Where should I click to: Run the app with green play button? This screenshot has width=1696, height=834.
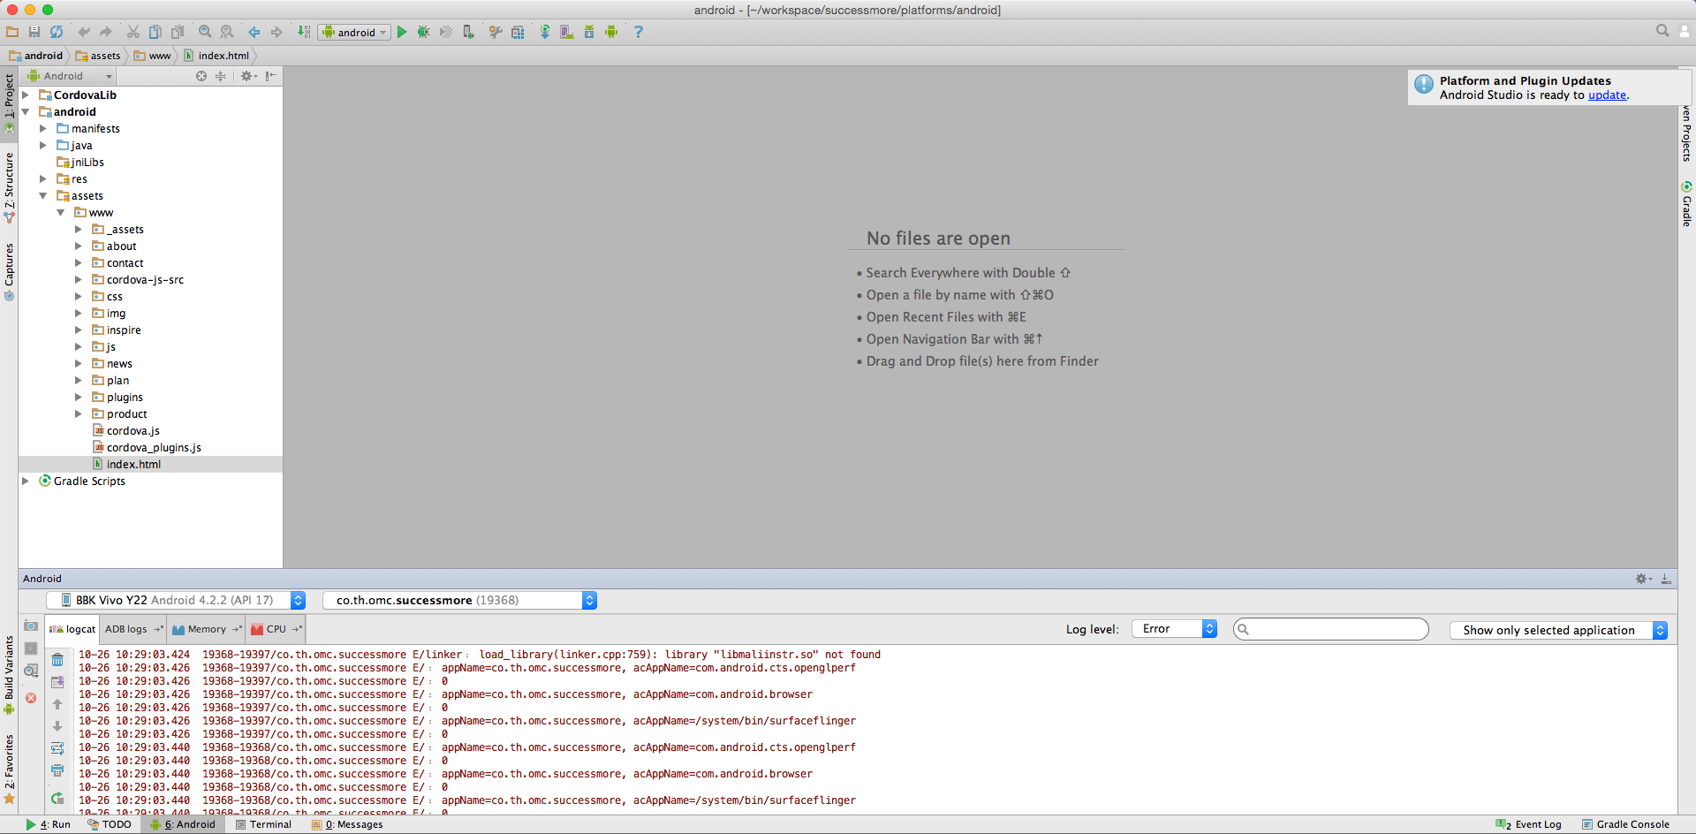[x=402, y=32]
